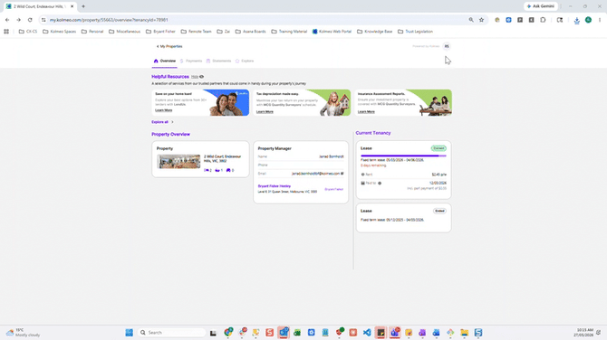Click the browser address bar URL
Screen dimensions: 607x340
109,20
